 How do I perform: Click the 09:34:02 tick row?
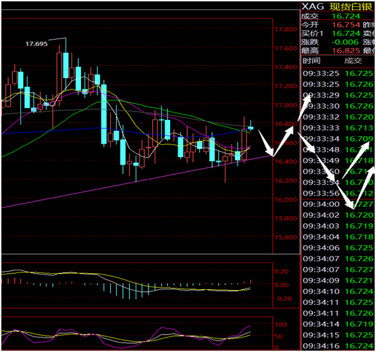point(338,215)
